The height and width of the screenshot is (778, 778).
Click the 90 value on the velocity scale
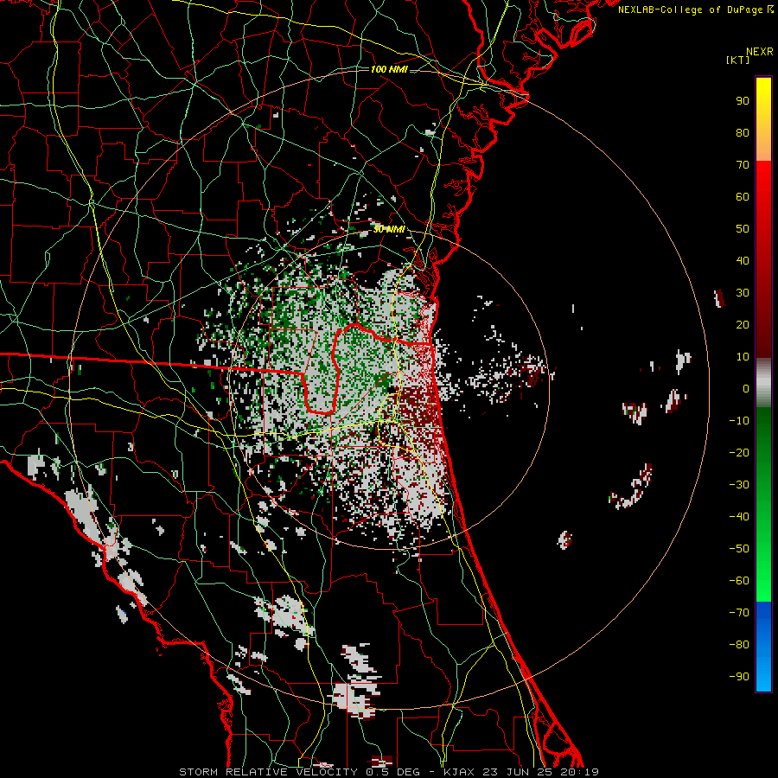pos(743,101)
